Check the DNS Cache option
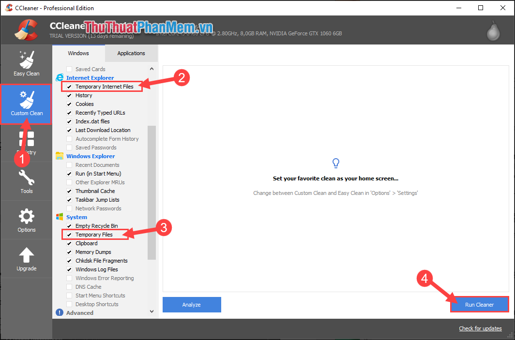 click(x=70, y=286)
